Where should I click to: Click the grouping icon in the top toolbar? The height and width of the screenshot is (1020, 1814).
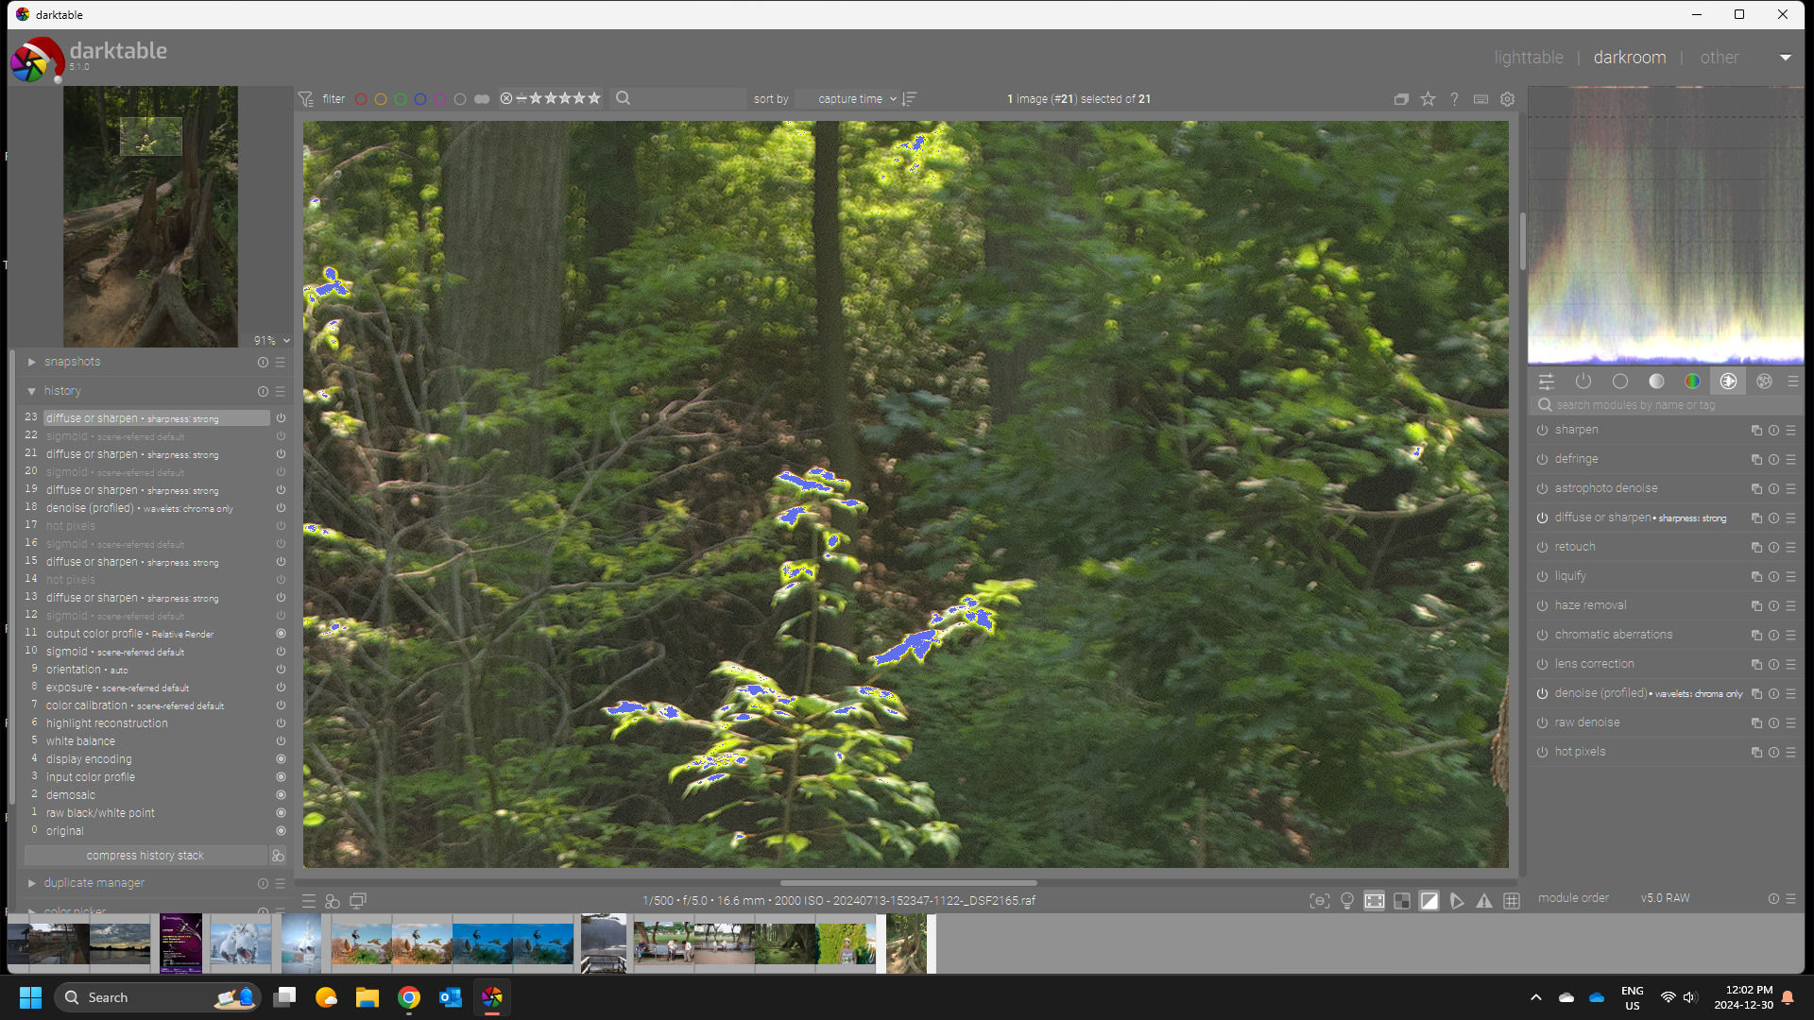pos(1401,99)
